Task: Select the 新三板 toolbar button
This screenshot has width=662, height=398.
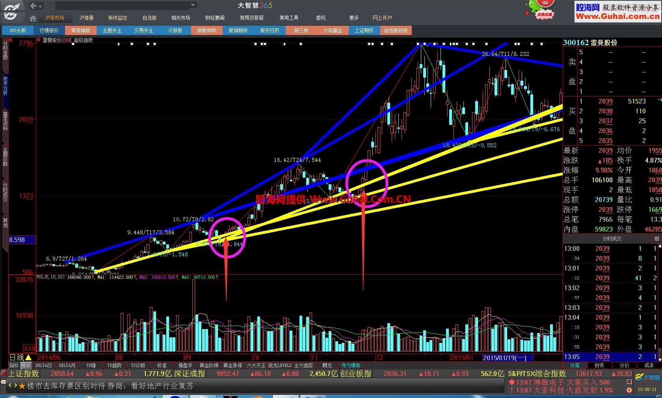Action: 301,30
